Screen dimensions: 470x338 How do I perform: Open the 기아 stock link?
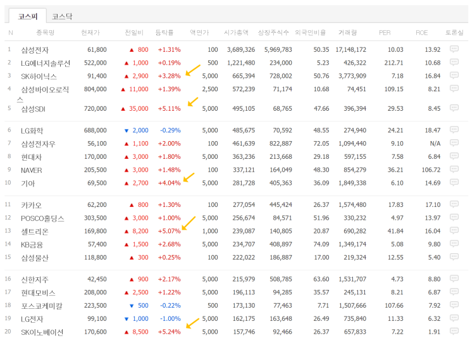(x=28, y=184)
